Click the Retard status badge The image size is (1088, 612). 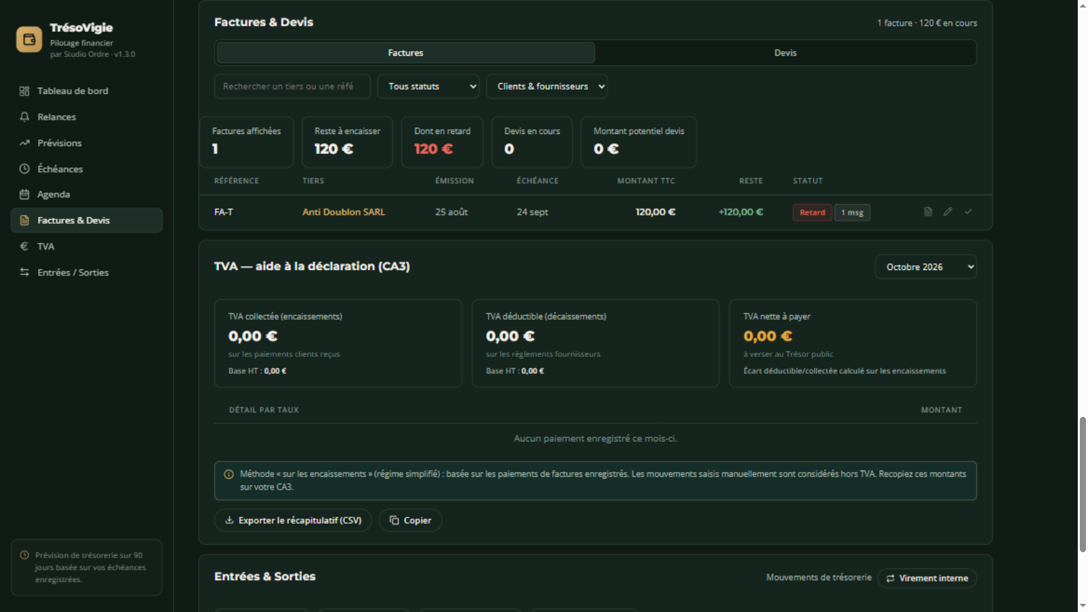[x=813, y=213]
